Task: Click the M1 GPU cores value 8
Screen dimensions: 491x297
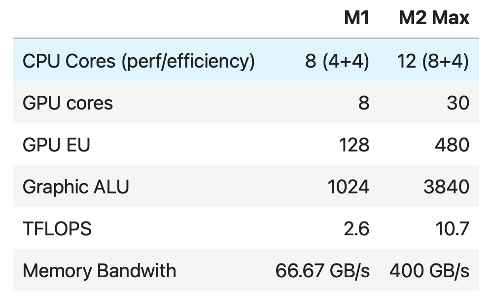Action: pos(363,103)
